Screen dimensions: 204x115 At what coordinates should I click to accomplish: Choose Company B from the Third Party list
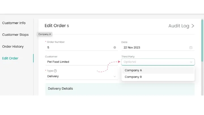click(x=158, y=77)
